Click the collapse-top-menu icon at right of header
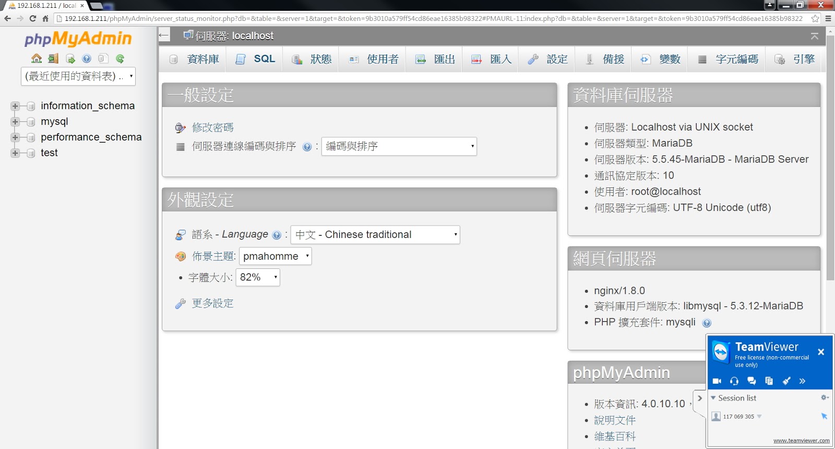This screenshot has height=449, width=835. pos(815,36)
